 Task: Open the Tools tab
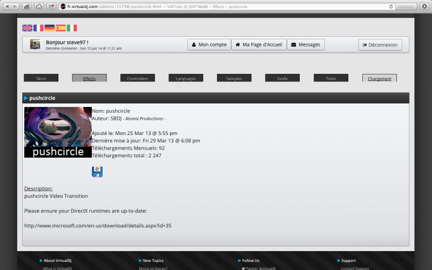pos(331,78)
